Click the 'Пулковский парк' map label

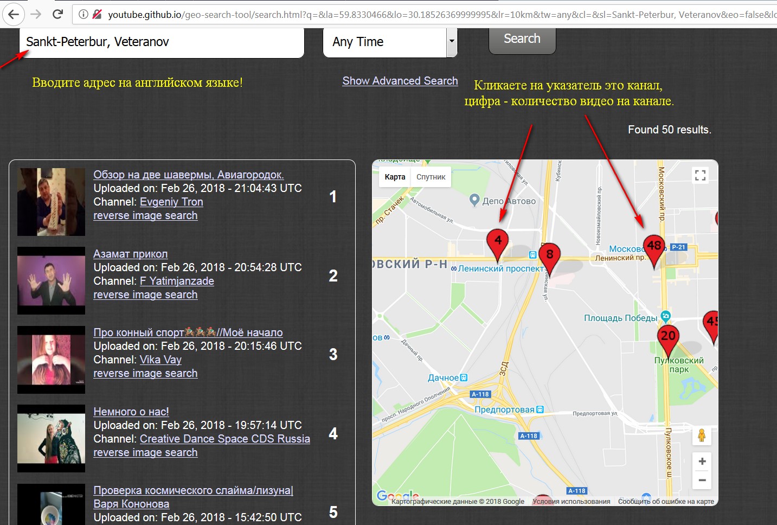(679, 365)
